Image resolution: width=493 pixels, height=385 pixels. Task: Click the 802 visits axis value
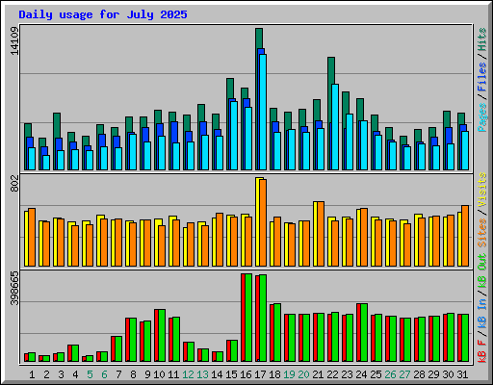pos(14,184)
